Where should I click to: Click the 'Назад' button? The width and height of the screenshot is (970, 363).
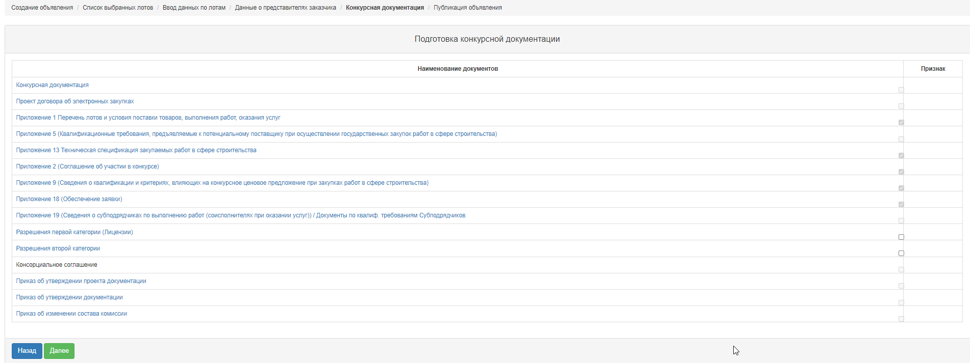tap(27, 351)
